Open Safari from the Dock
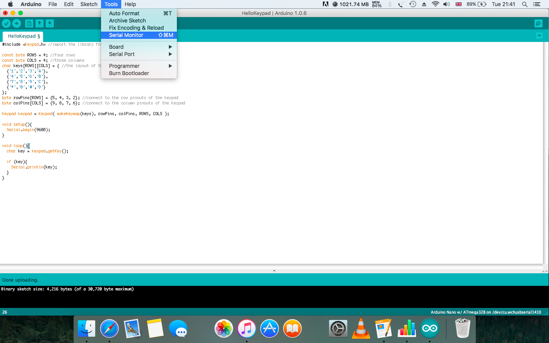 [109, 328]
